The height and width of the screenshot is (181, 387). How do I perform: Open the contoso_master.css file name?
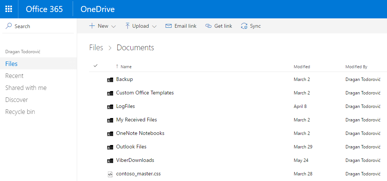pyautogui.click(x=139, y=174)
